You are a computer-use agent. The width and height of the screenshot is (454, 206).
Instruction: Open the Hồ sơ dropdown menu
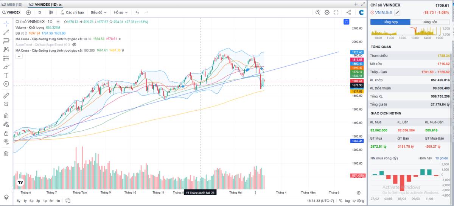click(121, 12)
